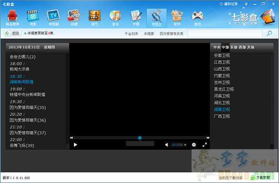The height and width of the screenshot is (183, 279).
Task: Click the 爸爸去哪儿(2) program entry
Action: pyautogui.click(x=23, y=57)
